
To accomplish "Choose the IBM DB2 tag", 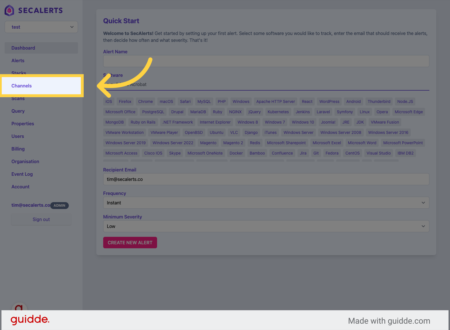I will pos(406,153).
